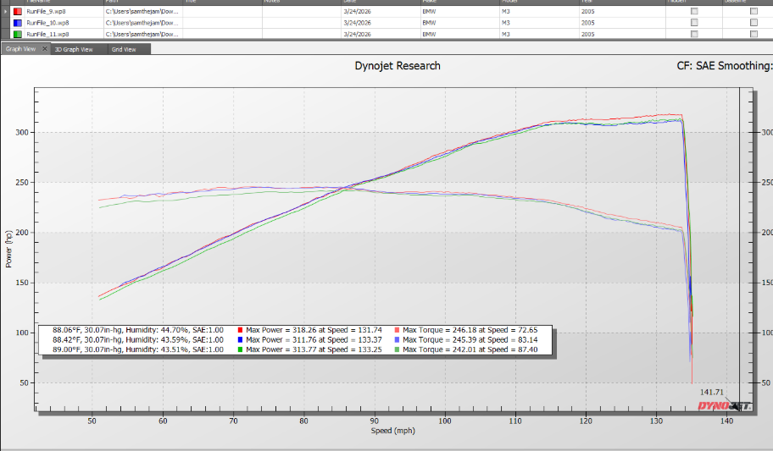Tick the Hidden checkbox for RunFile_9.wp8

[695, 12]
